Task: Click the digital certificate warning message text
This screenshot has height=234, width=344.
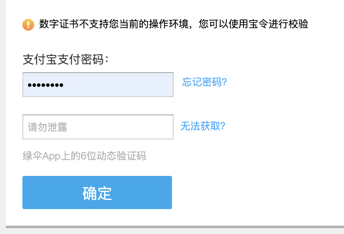Action: pyautogui.click(x=173, y=24)
